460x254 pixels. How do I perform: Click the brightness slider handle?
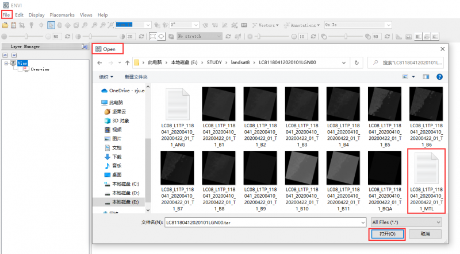(x=25, y=36)
